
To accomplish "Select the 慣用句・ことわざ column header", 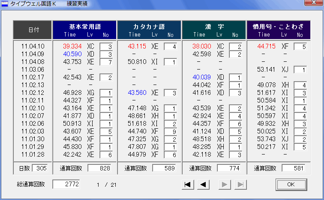I will click(279, 30).
